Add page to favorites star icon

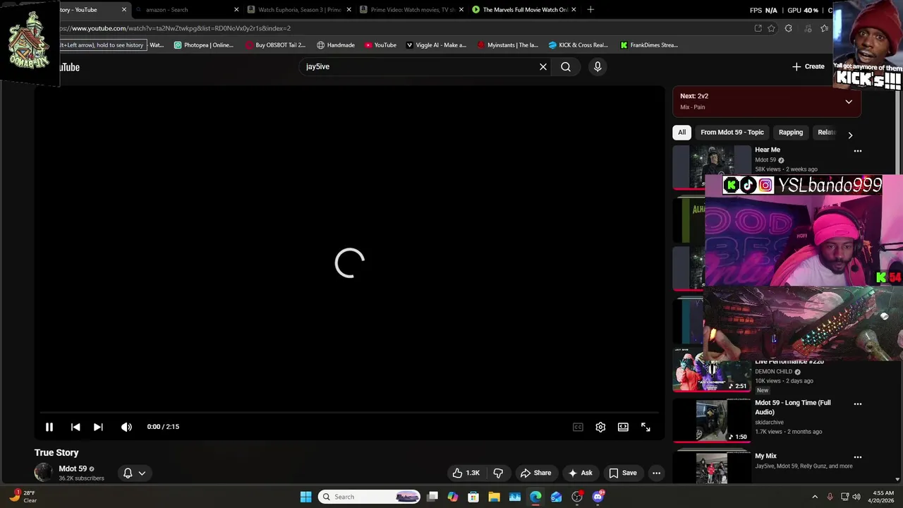pos(771,28)
